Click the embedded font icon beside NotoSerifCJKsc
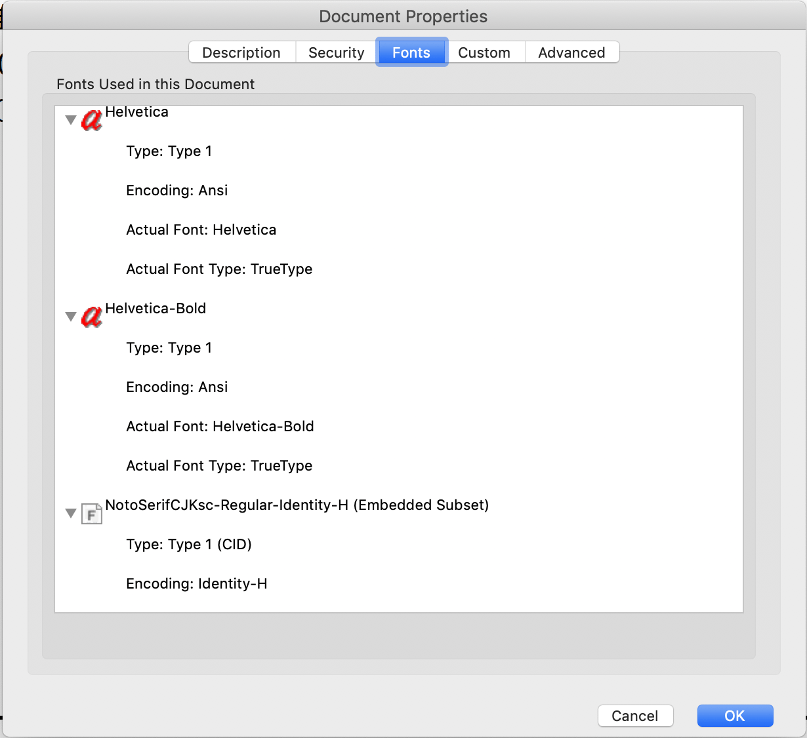The image size is (807, 738). coord(91,515)
